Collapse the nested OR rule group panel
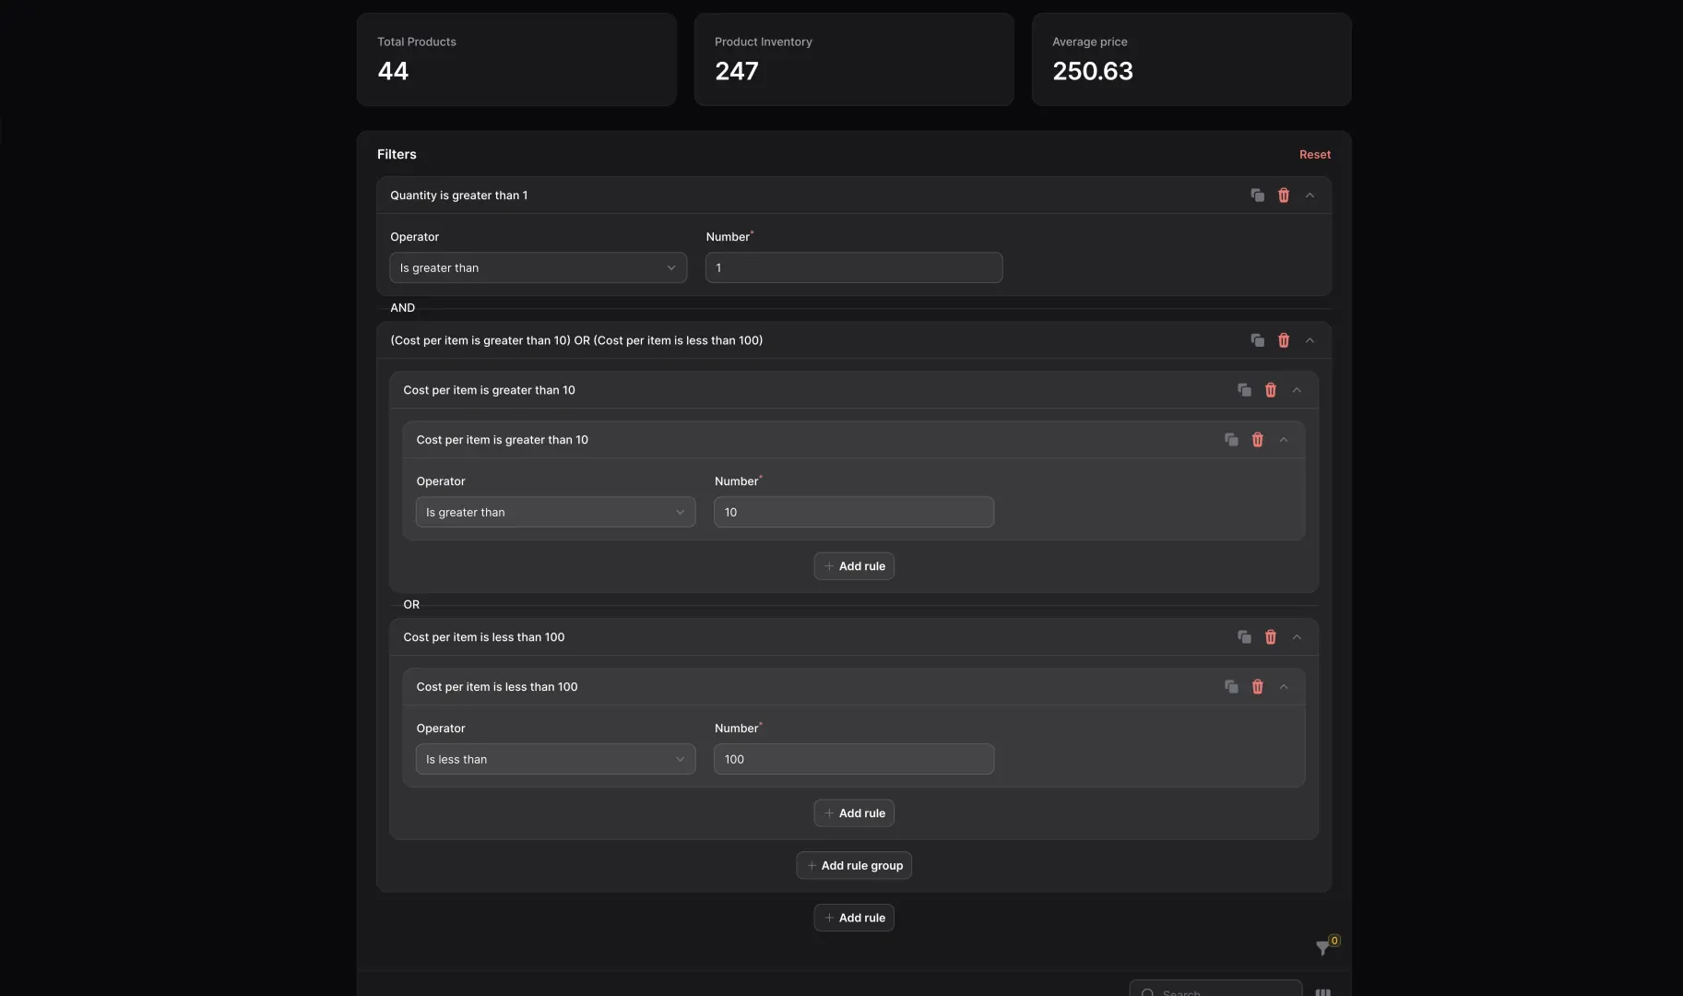 tap(1309, 340)
